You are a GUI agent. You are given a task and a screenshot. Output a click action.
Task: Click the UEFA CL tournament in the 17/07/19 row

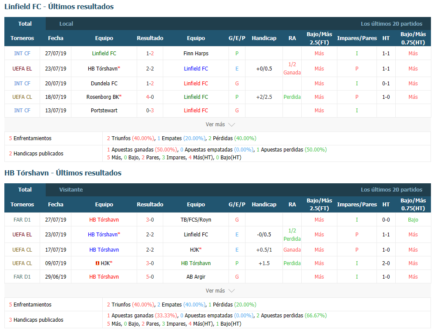[x=22, y=250]
